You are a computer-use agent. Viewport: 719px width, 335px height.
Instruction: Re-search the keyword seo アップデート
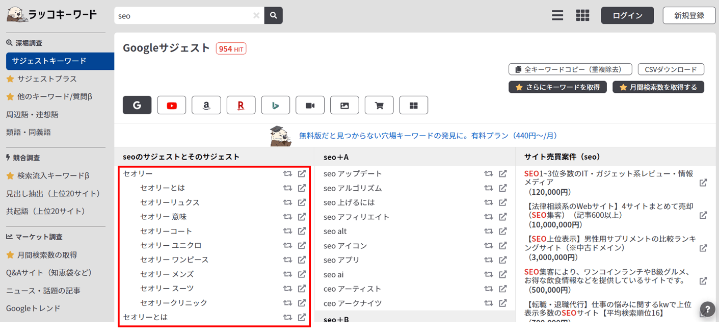(488, 174)
